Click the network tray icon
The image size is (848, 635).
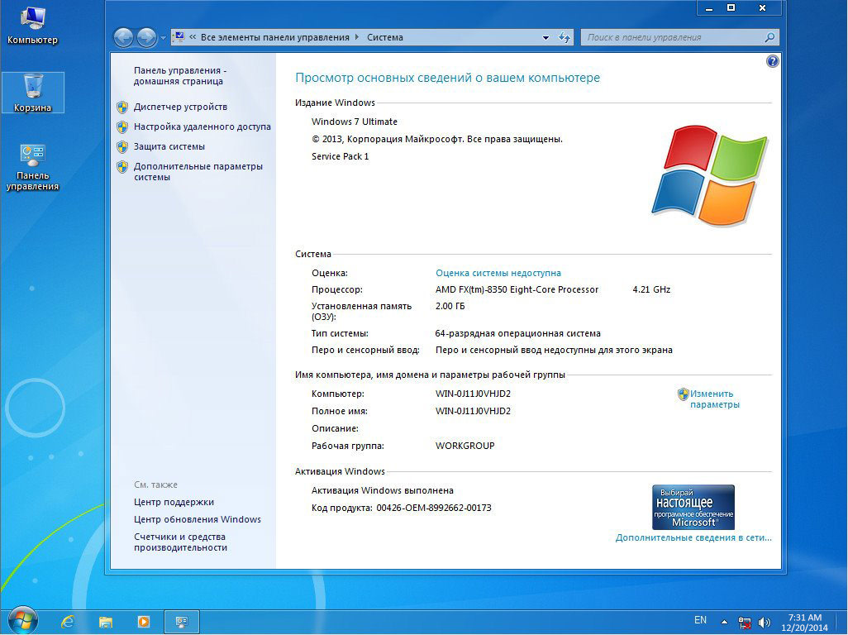744,622
